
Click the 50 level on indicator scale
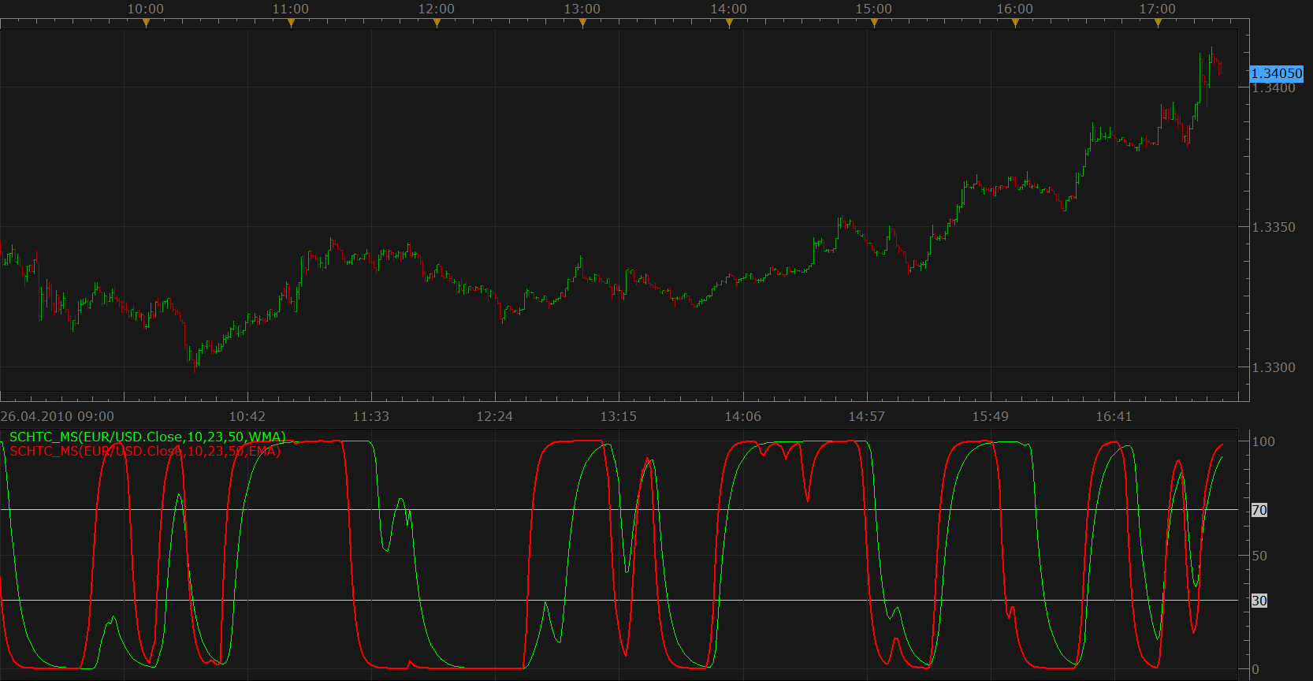[1259, 556]
